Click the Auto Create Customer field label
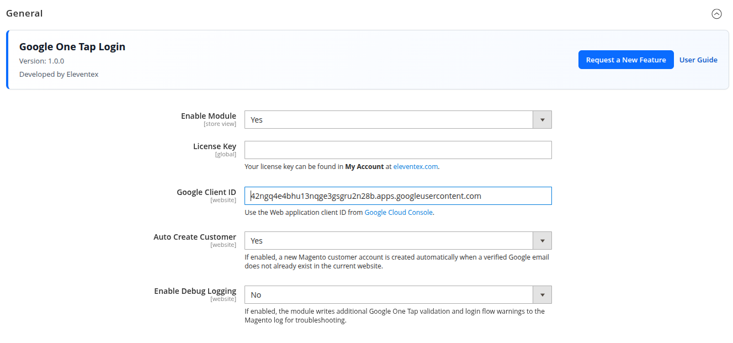The width and height of the screenshot is (733, 343). point(194,237)
